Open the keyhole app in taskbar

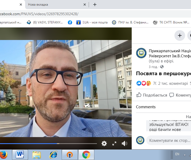[70, 155]
